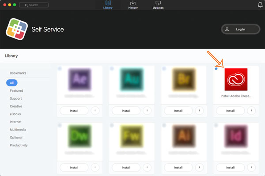Screen dimensions: 265x176
Task: Open the Library tab
Action: (108, 5)
